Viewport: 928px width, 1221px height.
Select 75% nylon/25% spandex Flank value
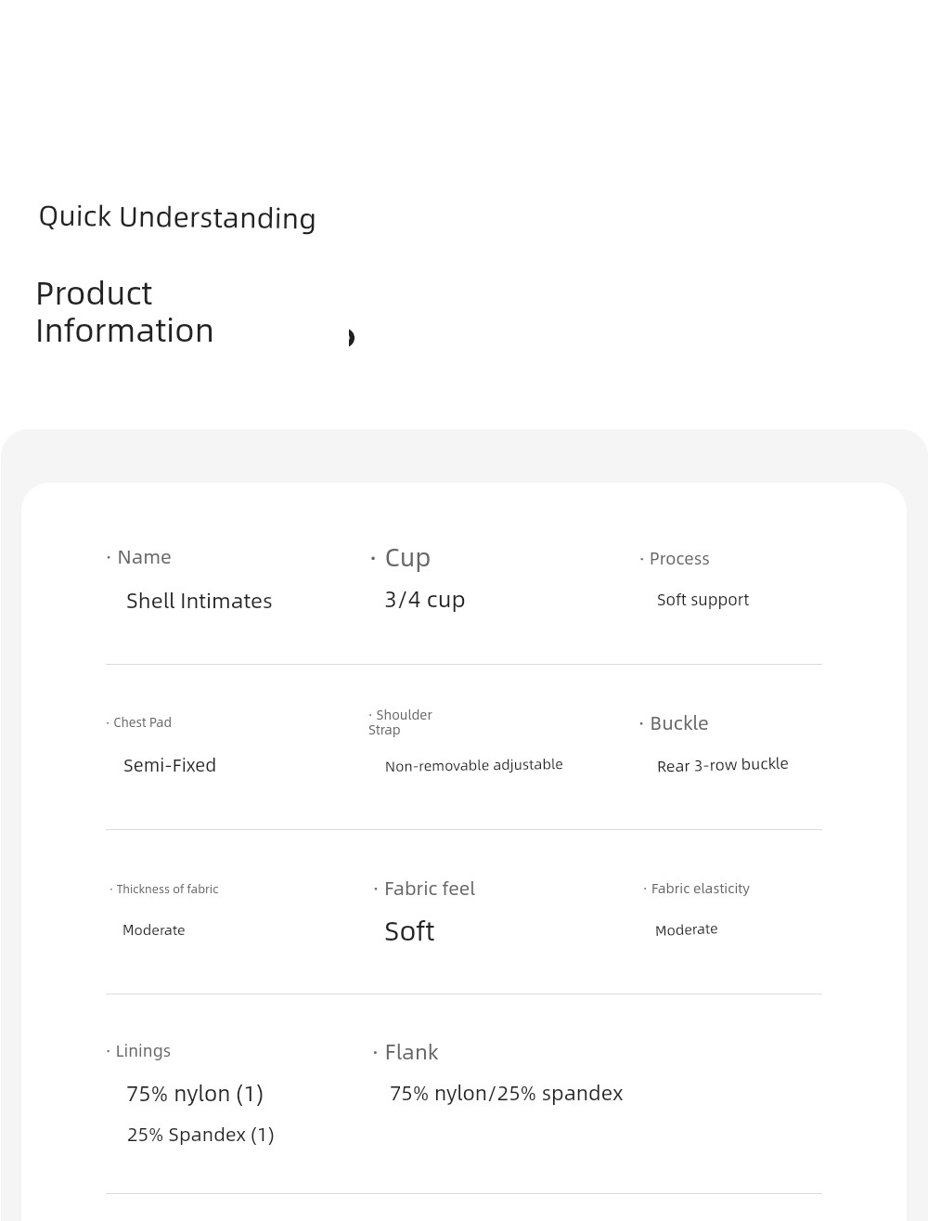(x=506, y=1094)
